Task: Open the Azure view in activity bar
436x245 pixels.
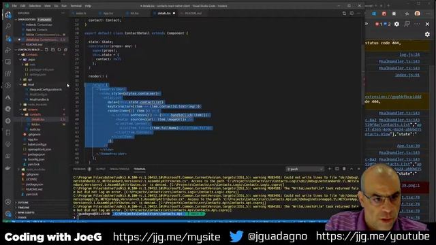Action: coord(8,97)
